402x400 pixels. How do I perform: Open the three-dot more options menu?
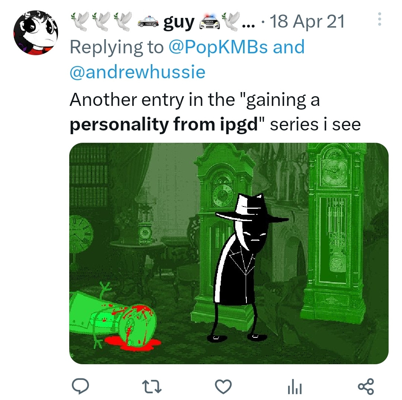pos(379,19)
